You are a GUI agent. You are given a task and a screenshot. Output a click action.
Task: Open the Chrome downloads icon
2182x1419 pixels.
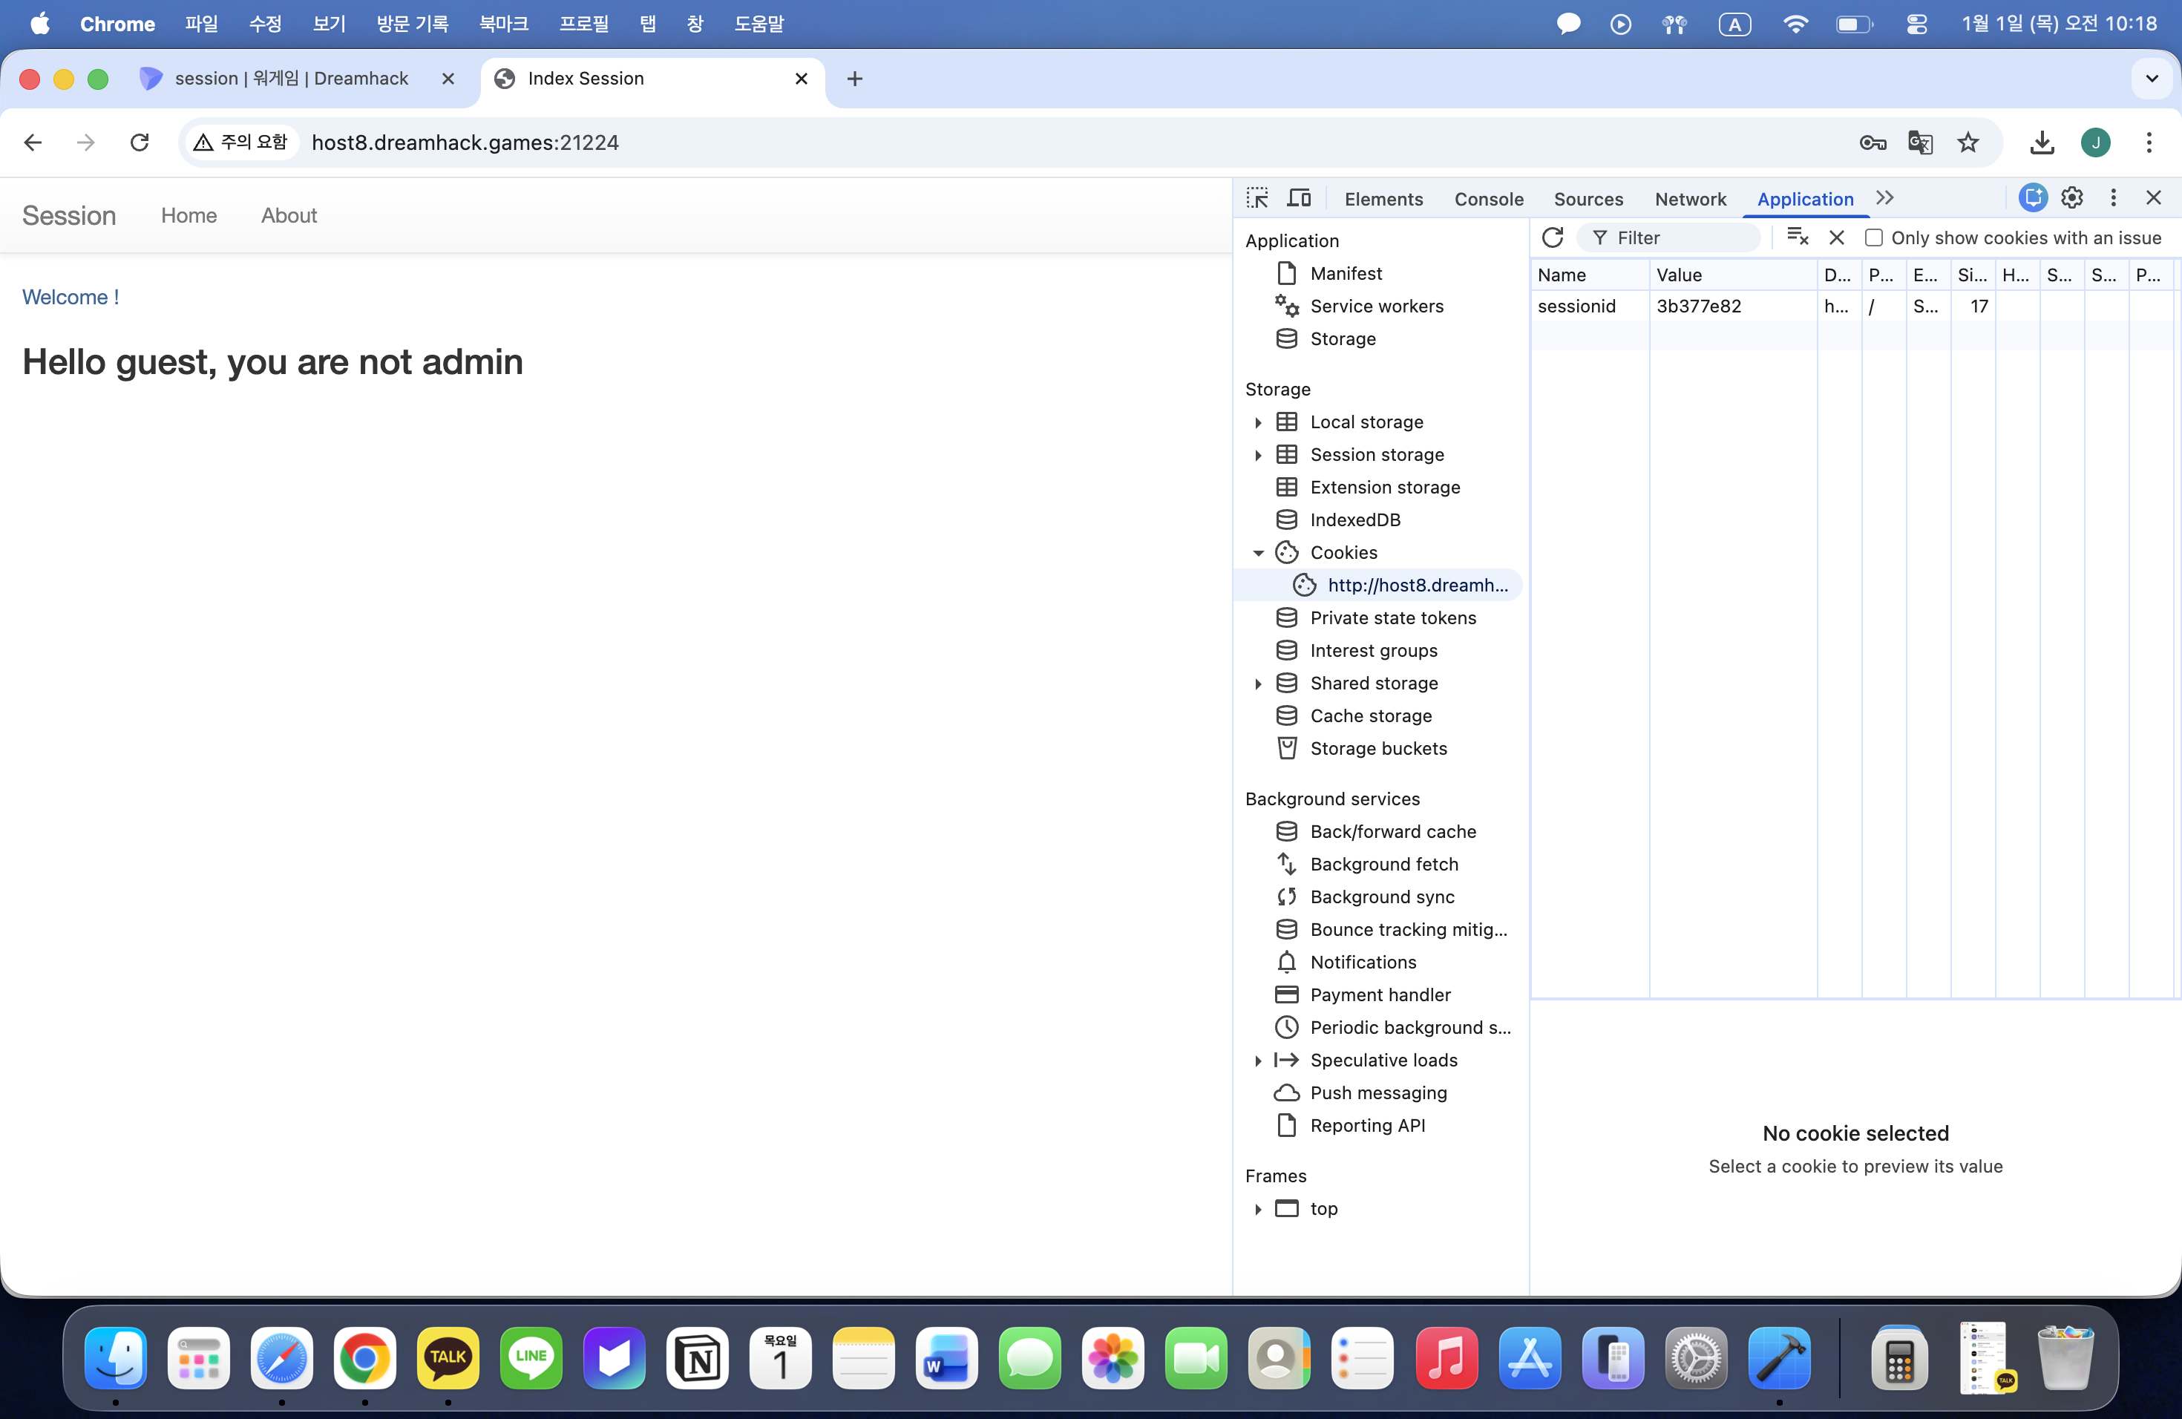point(2042,142)
